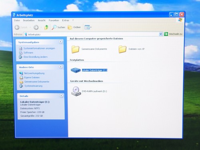
Task: Click the Eigene Dateien icon
Action: [x=21, y=78]
